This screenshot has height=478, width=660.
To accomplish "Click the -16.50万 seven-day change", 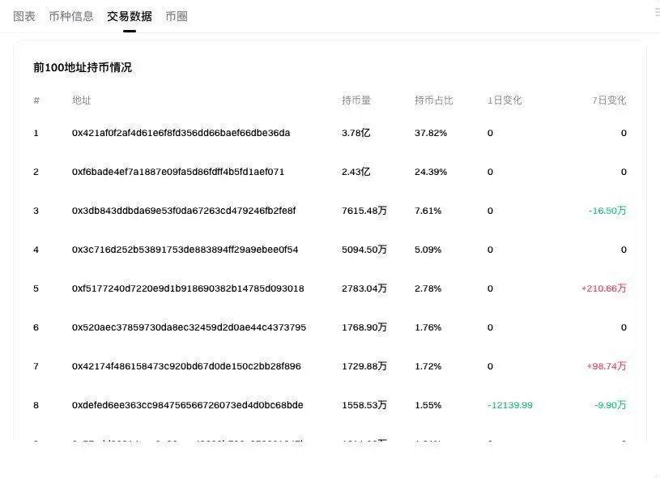I will 607,211.
